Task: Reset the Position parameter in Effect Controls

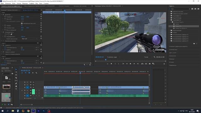Action: tap(41, 17)
